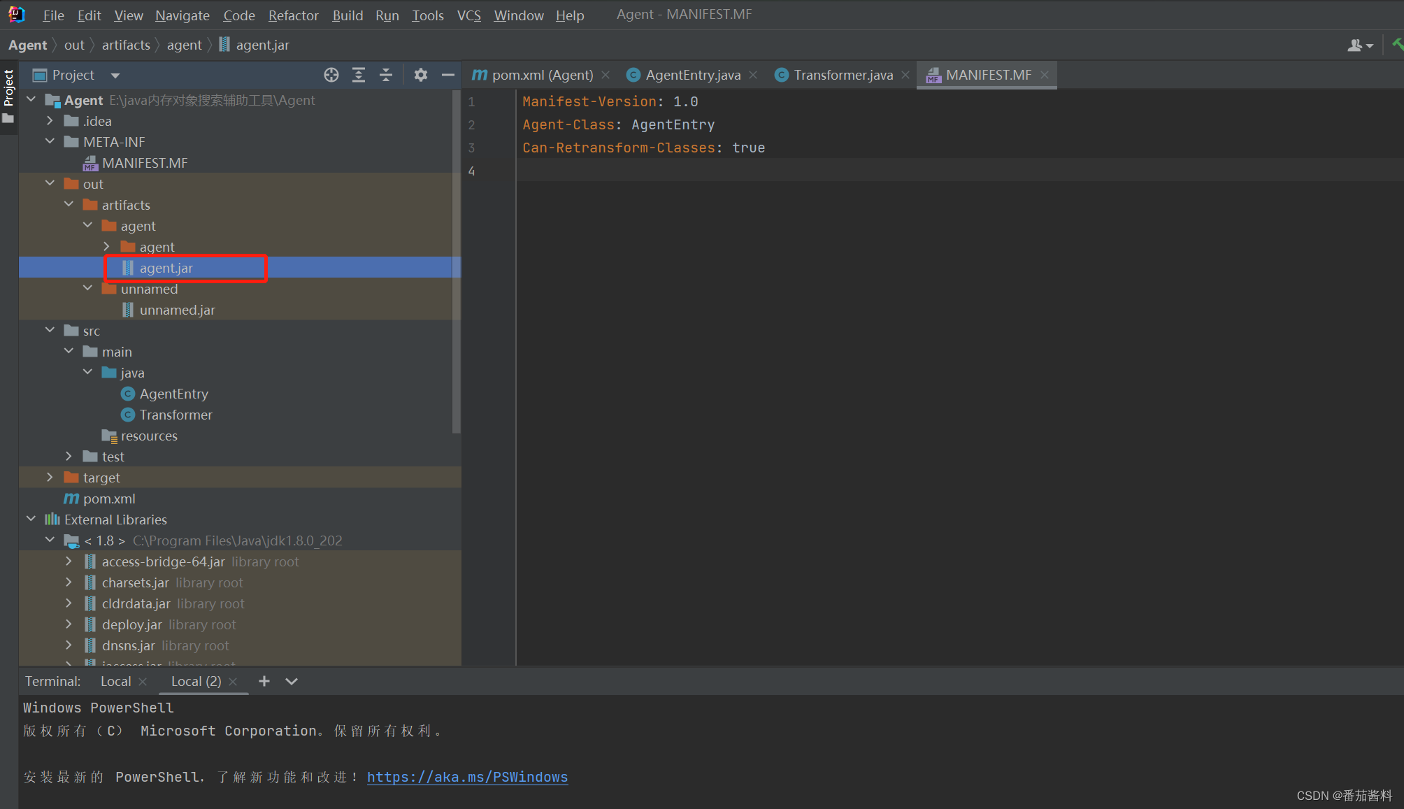Close the Local terminal tab
1404x809 pixels.
click(x=143, y=681)
